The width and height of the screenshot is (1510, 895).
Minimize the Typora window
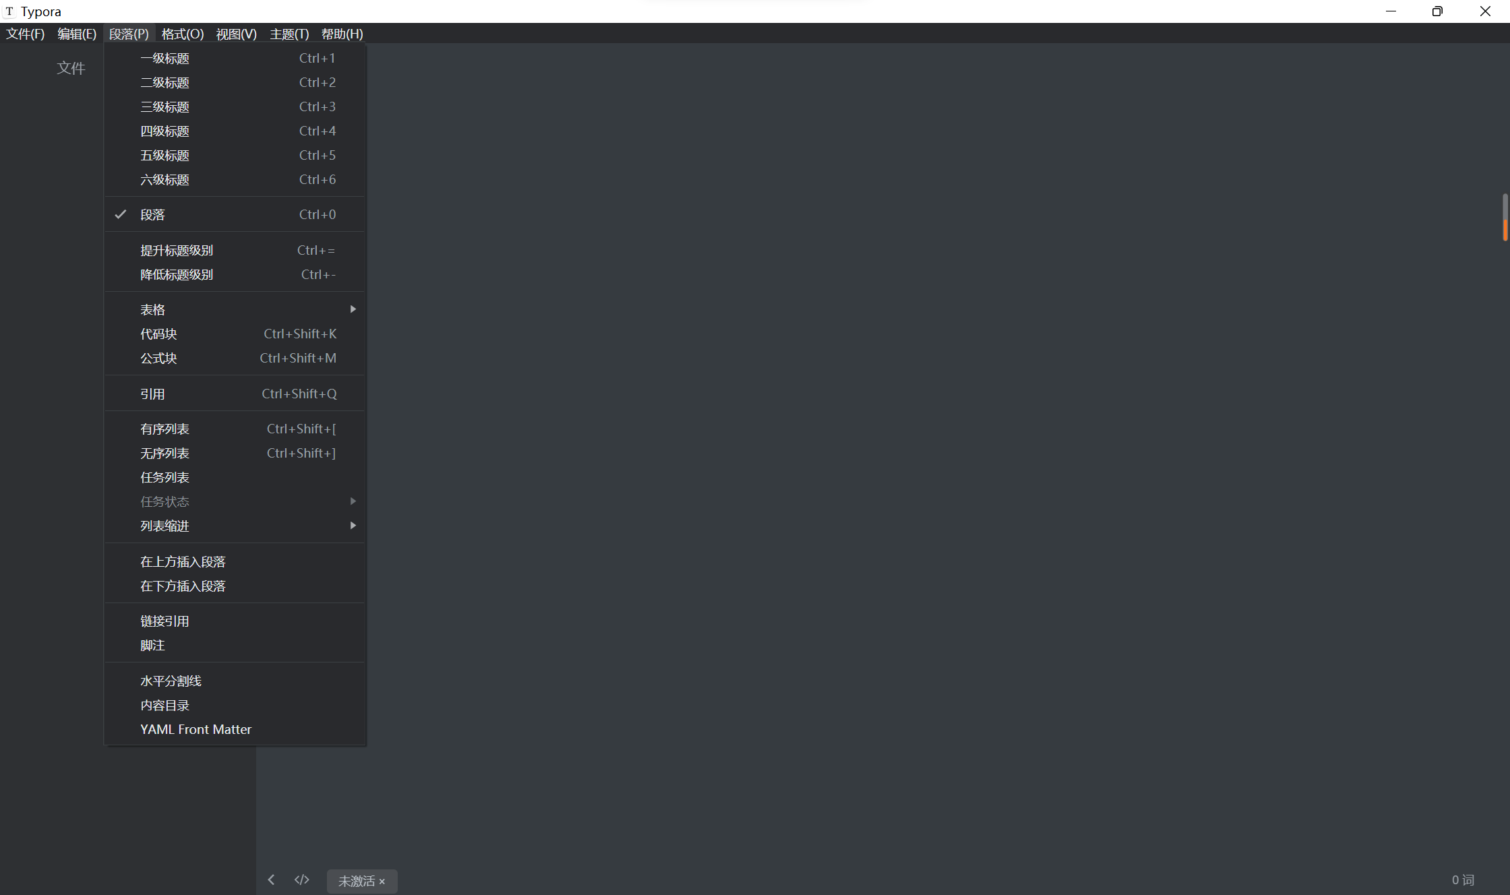point(1391,11)
